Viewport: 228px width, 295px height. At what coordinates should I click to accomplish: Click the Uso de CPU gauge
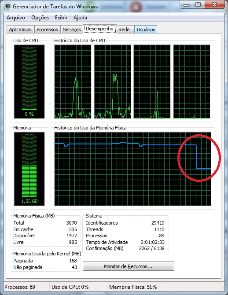point(29,81)
